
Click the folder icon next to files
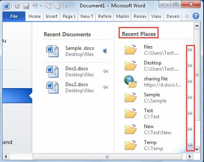[x=130, y=50]
